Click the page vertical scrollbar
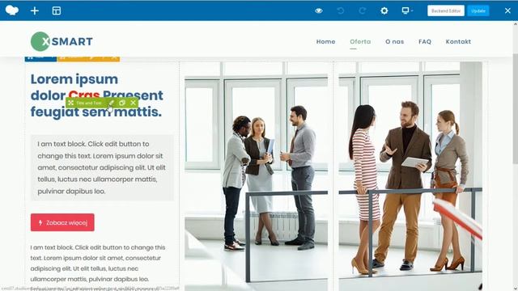 515,109
